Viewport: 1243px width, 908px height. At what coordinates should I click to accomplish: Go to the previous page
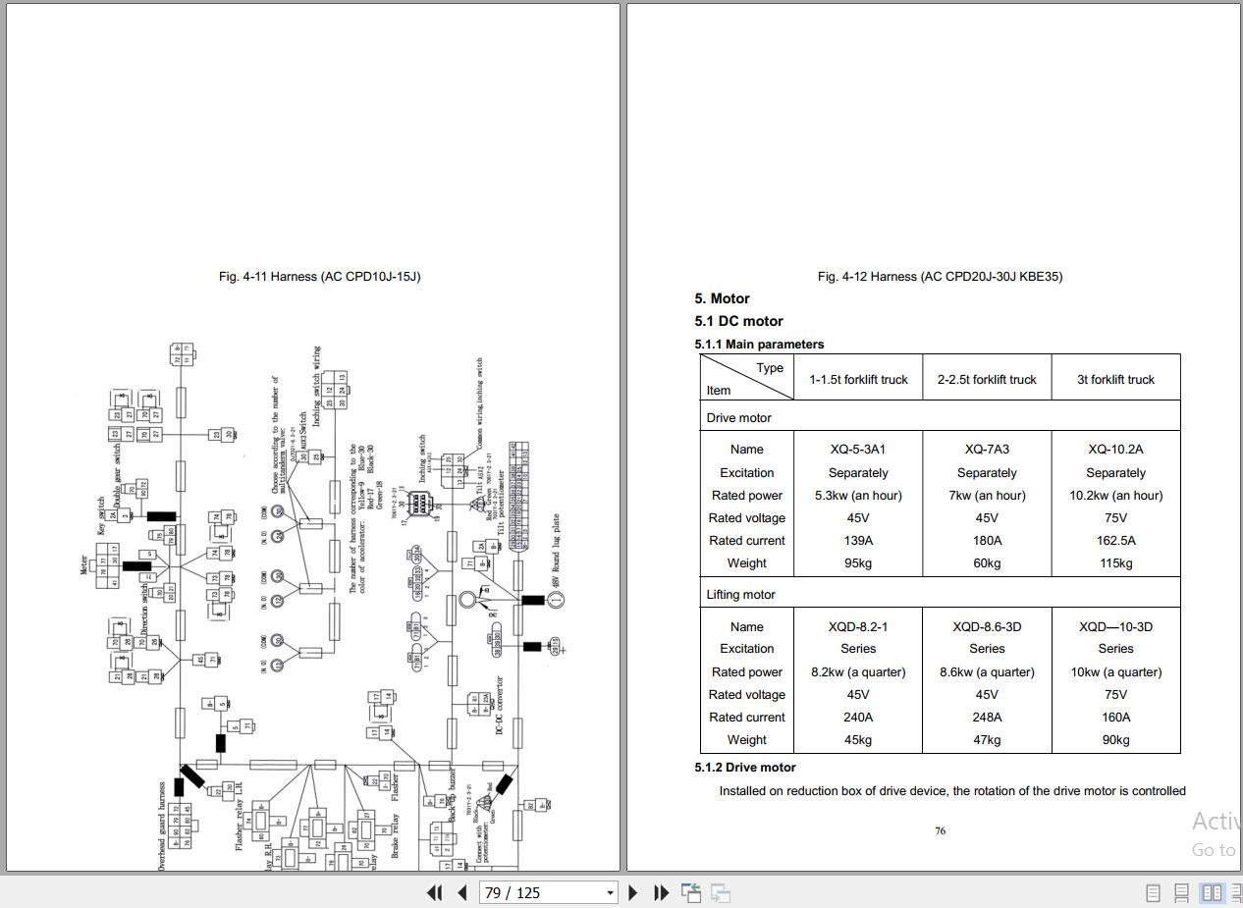coord(461,892)
